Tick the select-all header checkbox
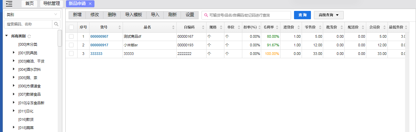416x132 pixels. [71, 27]
